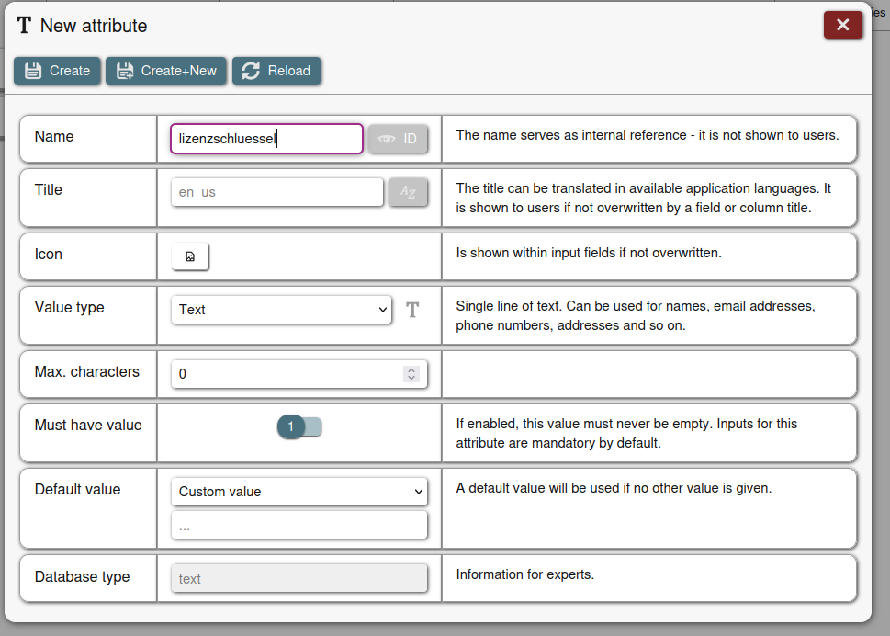Image resolution: width=890 pixels, height=636 pixels.
Task: Click the New attribute dialog title
Action: [94, 26]
